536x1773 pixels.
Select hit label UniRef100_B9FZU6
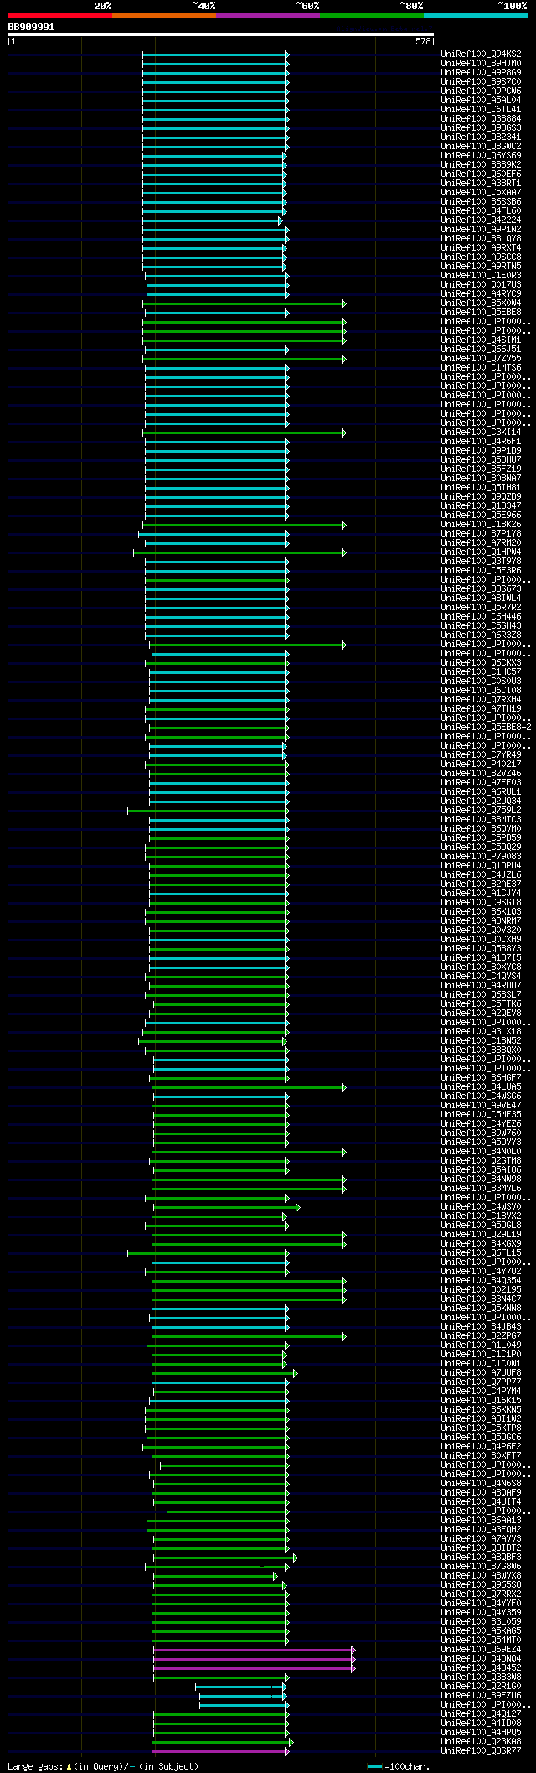(x=481, y=1695)
